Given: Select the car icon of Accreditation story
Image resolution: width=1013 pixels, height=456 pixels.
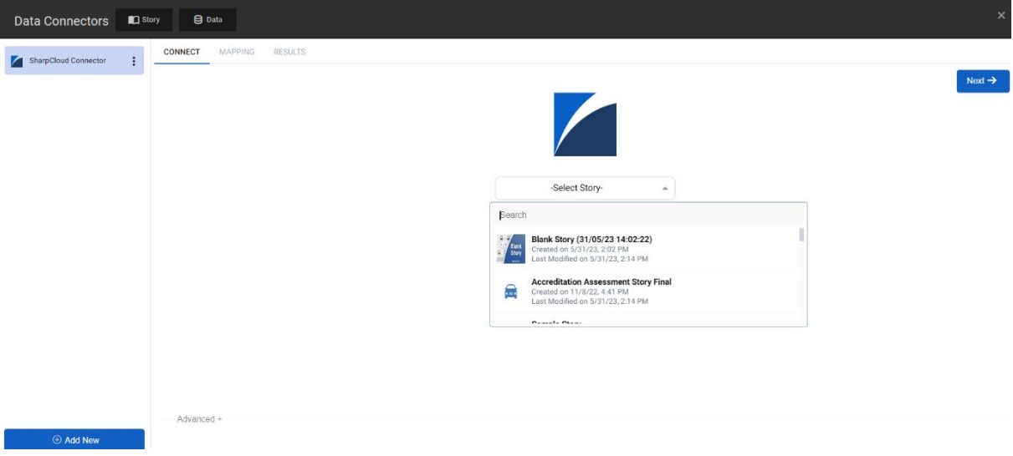Looking at the screenshot, I should (x=510, y=291).
